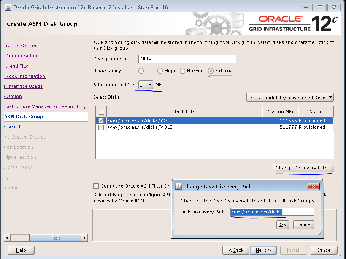Go to Cluster Node Information step
Viewport: 346px width, 259px height.
pyautogui.click(x=24, y=76)
